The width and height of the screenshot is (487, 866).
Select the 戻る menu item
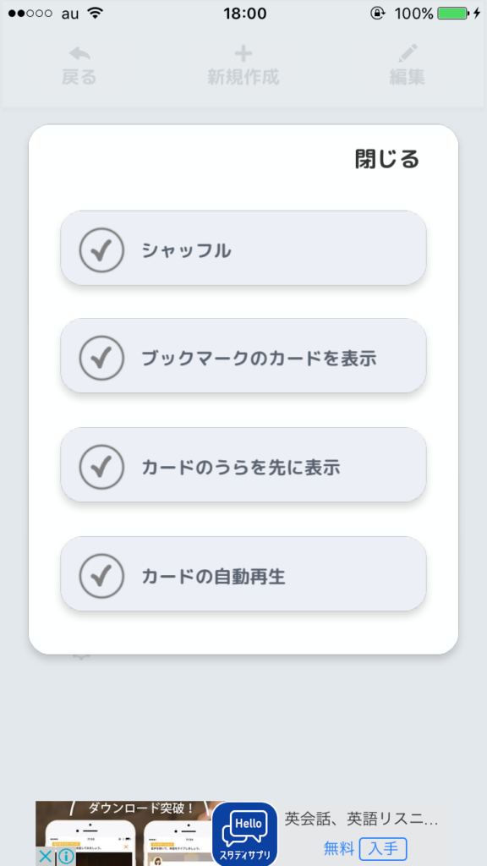78,74
